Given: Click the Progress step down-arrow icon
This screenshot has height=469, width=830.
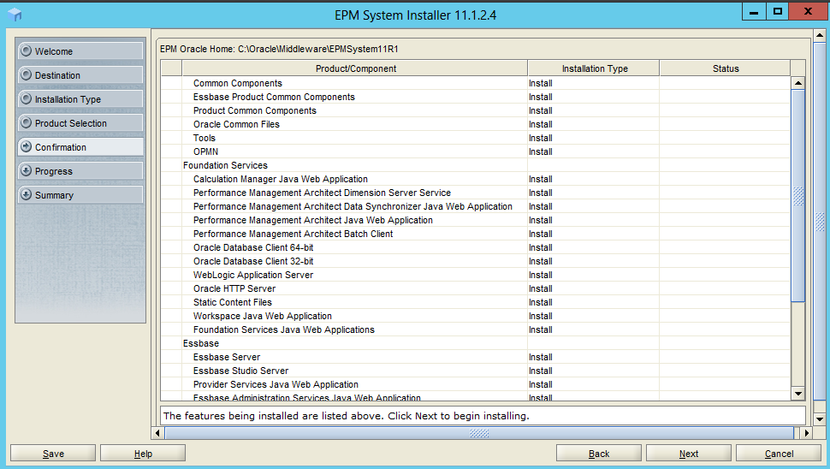Looking at the screenshot, I should coord(26,170).
